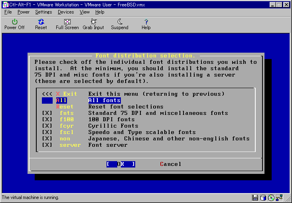Viewport: 292px width, 203px height.
Task: Click the VMware title bar application icon
Action: click(x=6, y=5)
